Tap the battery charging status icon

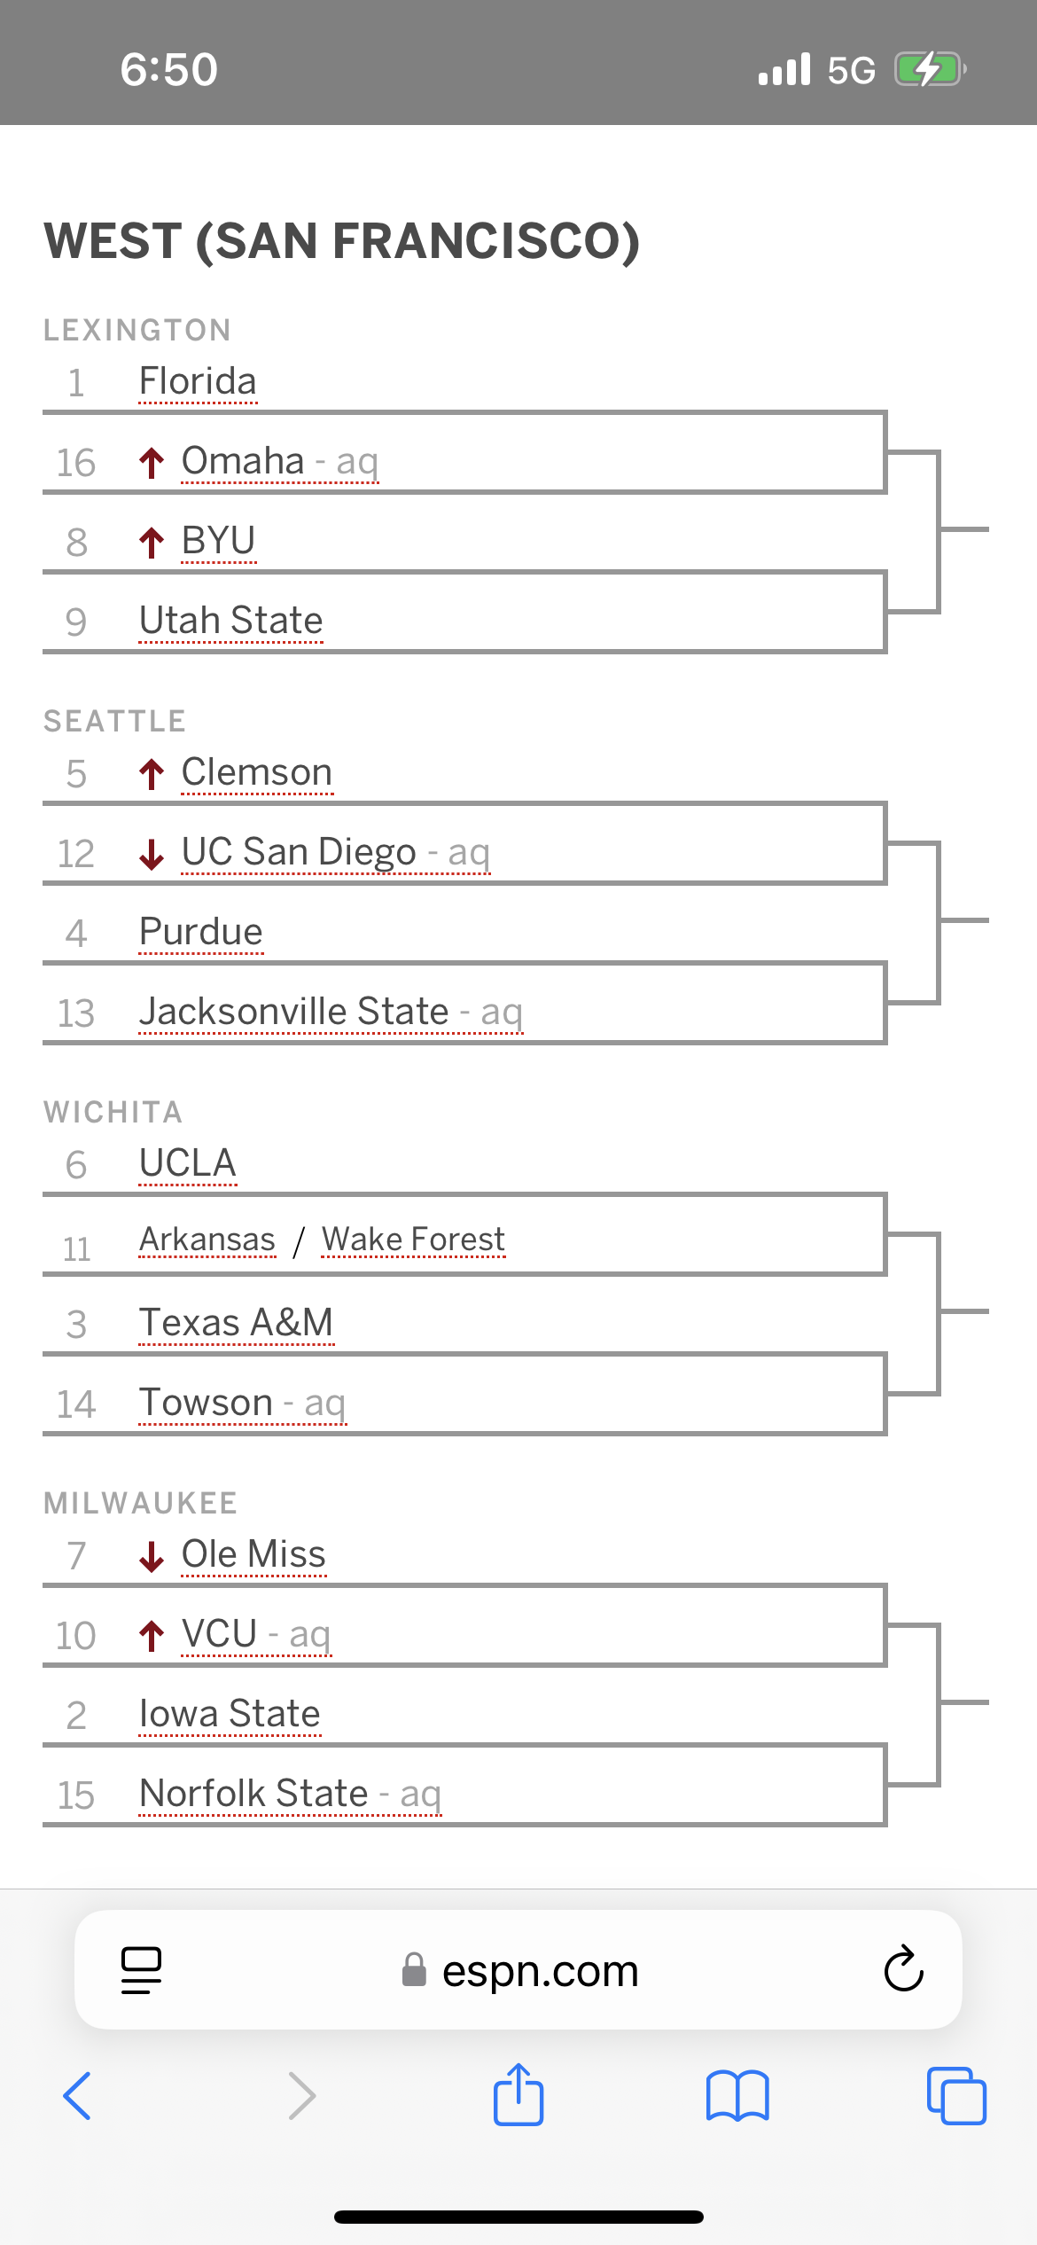(930, 69)
